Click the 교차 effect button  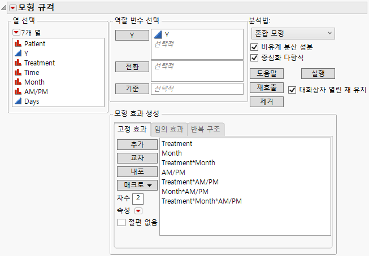(137, 158)
